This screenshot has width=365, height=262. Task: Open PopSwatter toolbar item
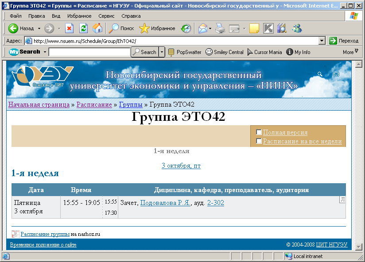185,52
